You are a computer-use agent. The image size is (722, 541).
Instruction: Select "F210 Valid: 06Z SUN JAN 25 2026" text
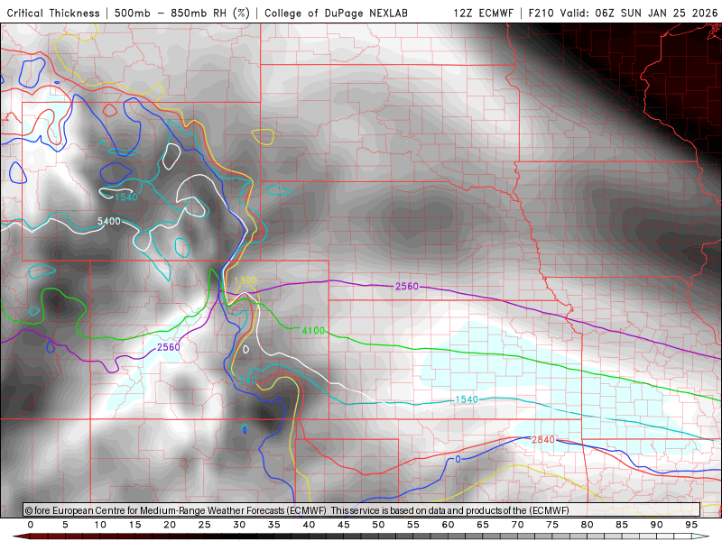point(623,14)
